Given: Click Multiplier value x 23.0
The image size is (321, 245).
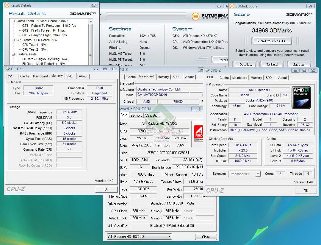Looking at the screenshot, I should (243, 150).
